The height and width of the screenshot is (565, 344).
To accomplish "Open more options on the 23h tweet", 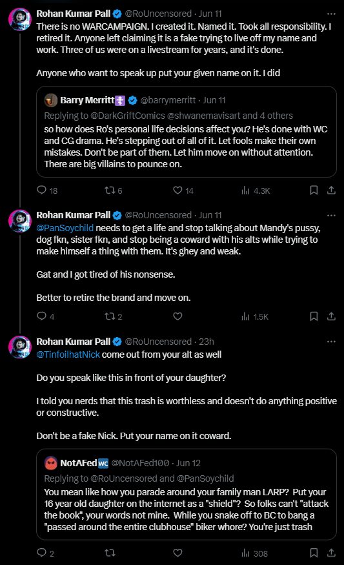I will tap(331, 342).
